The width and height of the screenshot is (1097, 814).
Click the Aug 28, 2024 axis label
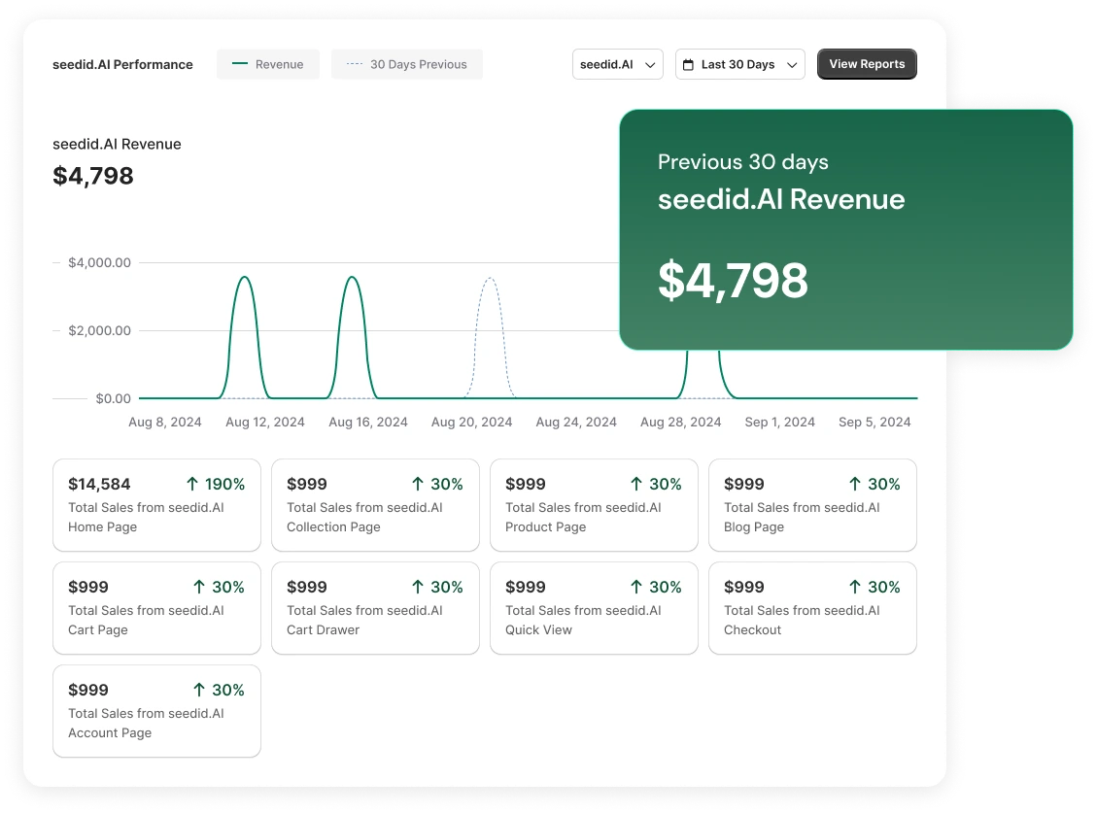point(681,422)
